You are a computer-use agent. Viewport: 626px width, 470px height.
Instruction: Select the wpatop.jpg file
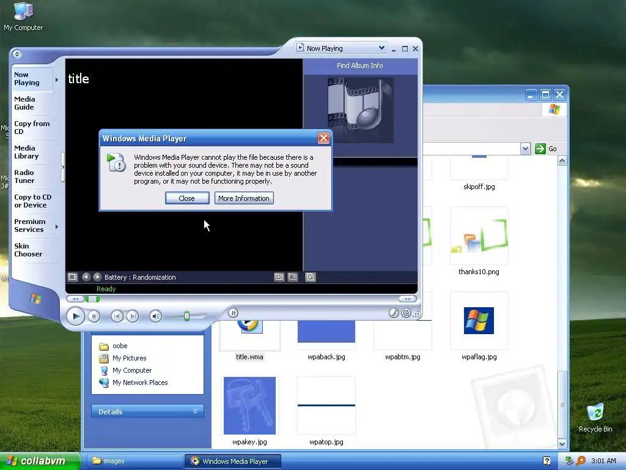[x=326, y=406]
